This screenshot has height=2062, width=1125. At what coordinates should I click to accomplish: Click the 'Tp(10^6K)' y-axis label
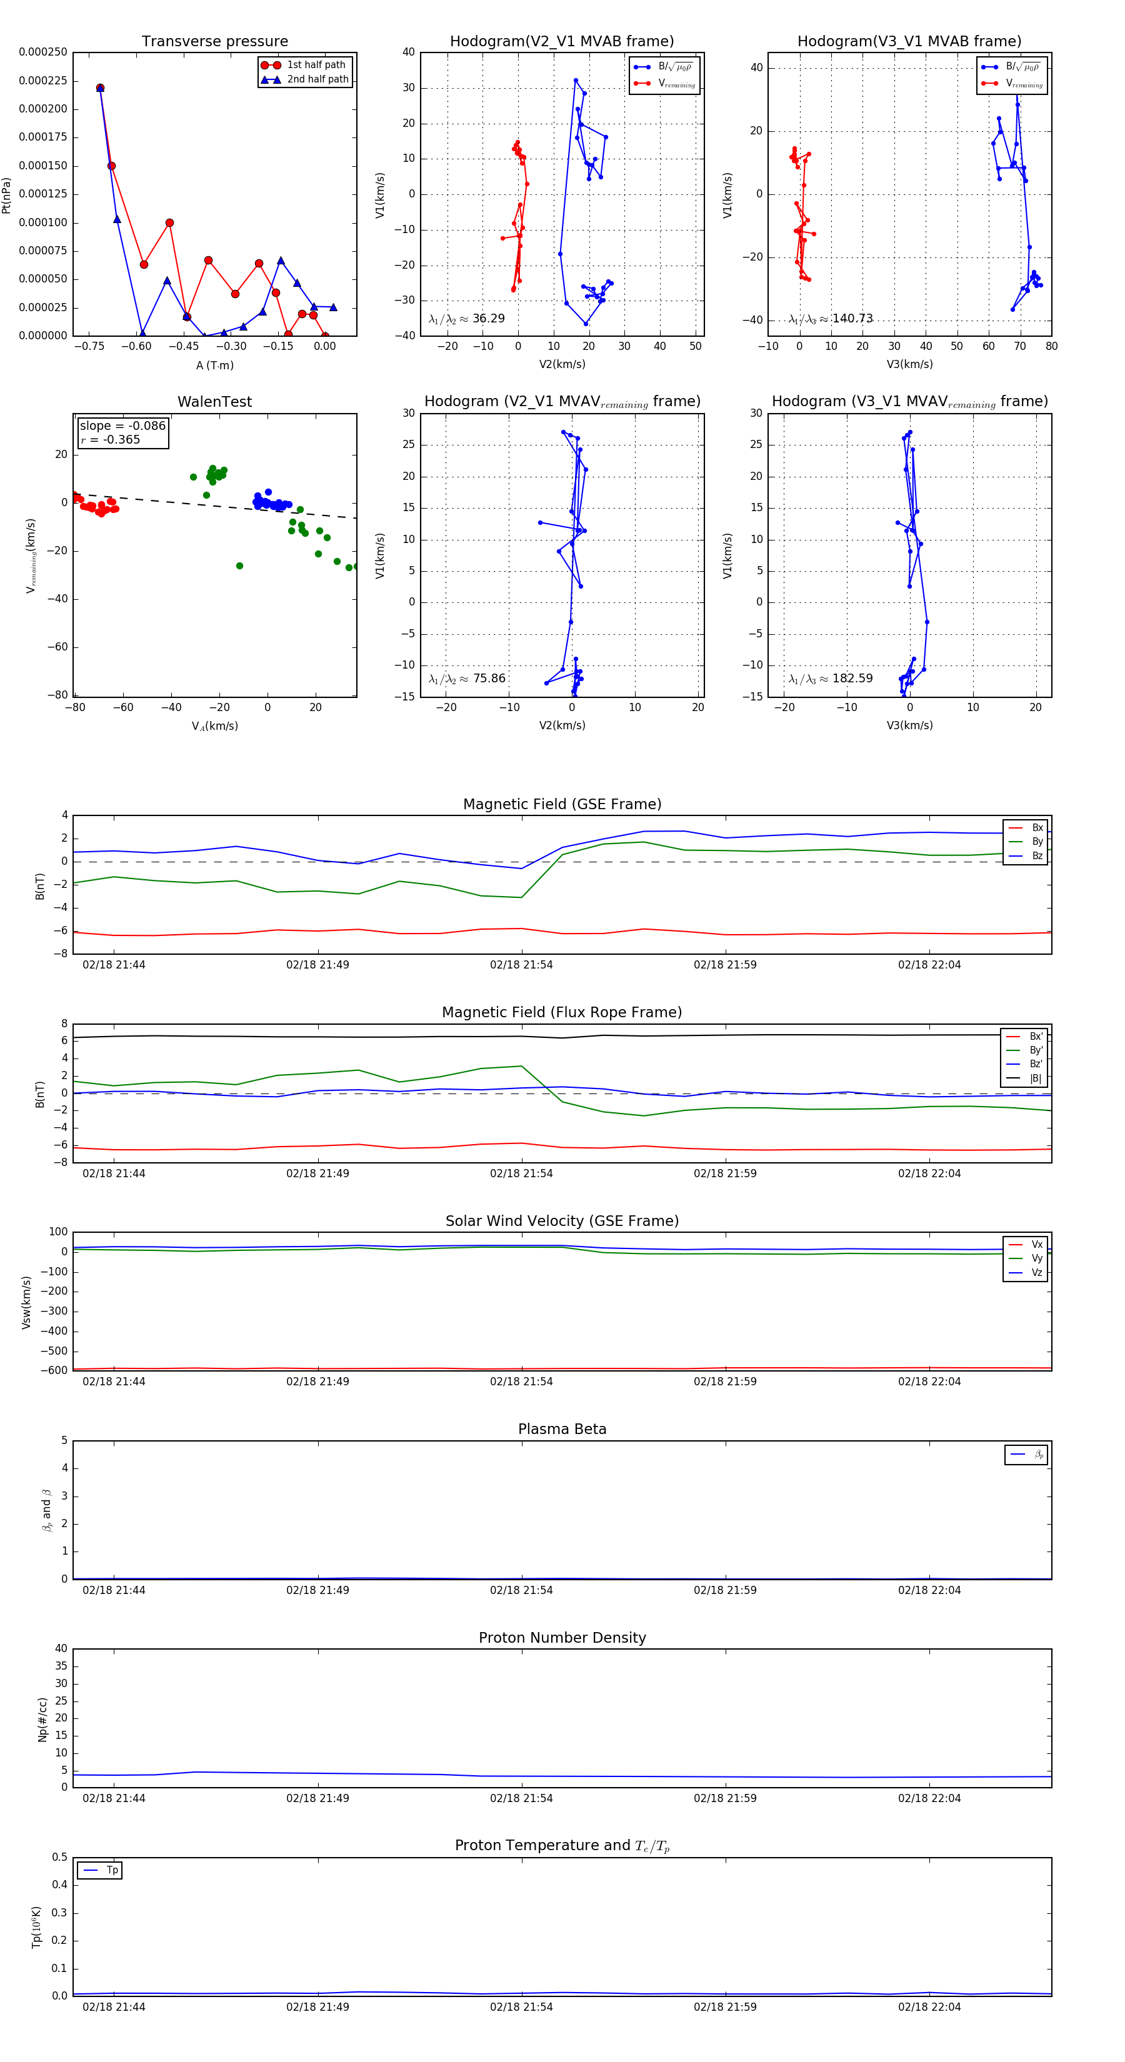coord(36,1927)
